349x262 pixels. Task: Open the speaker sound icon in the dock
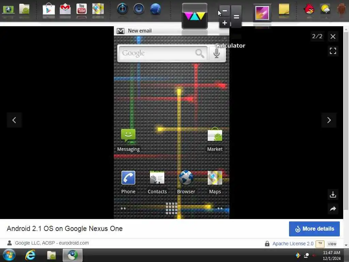point(139,9)
